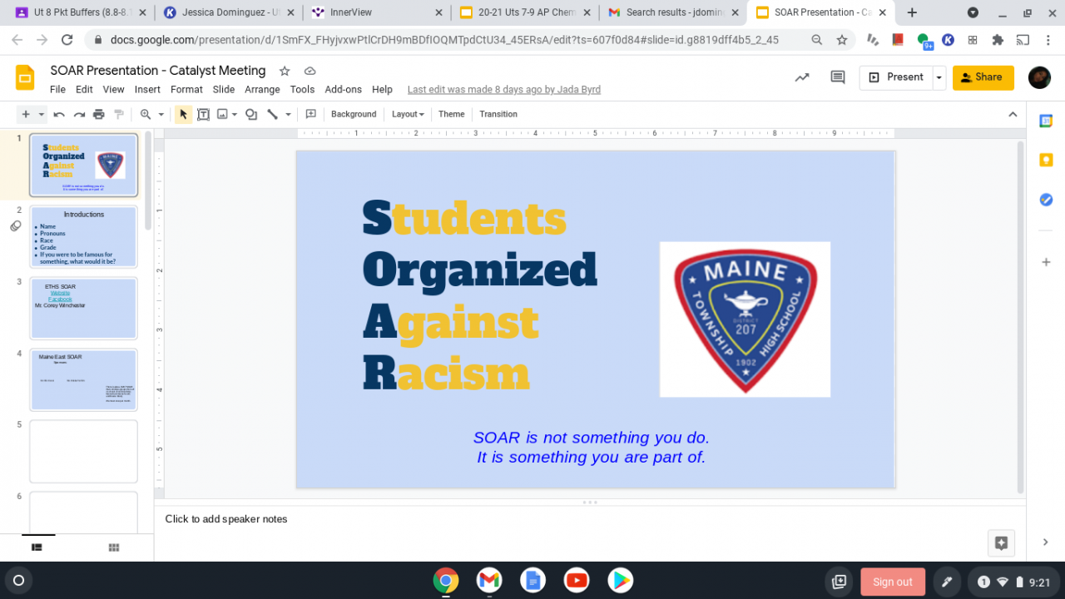Viewport: 1065px width, 599px height.
Task: Open the Present options dropdown arrow
Action: tap(939, 77)
